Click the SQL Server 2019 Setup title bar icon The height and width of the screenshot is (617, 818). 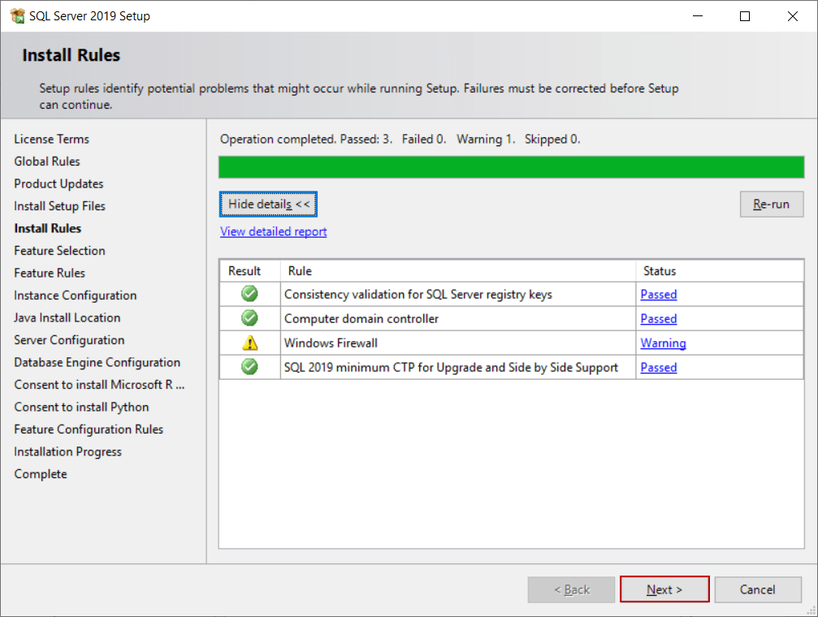pyautogui.click(x=18, y=15)
